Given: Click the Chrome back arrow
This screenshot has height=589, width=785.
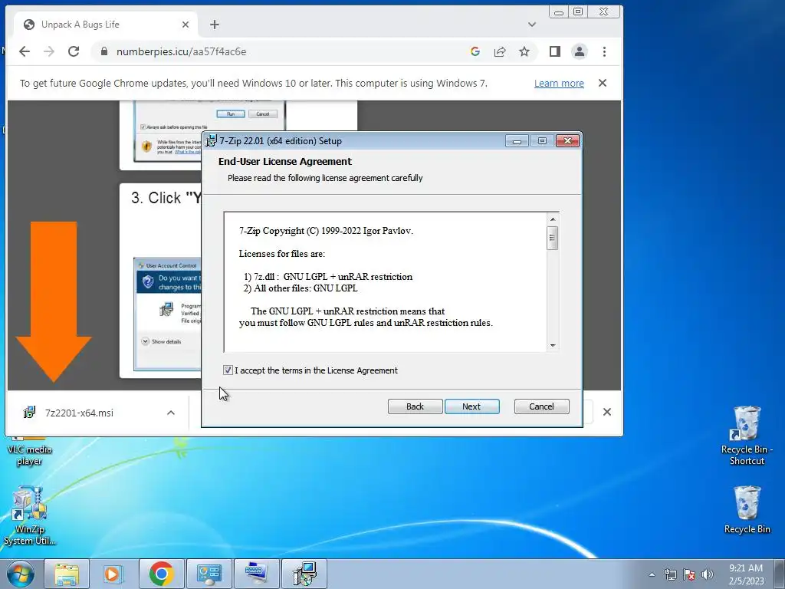Looking at the screenshot, I should [x=25, y=51].
